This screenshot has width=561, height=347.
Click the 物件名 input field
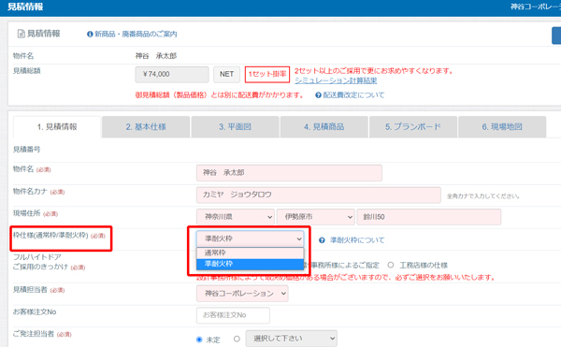click(289, 173)
